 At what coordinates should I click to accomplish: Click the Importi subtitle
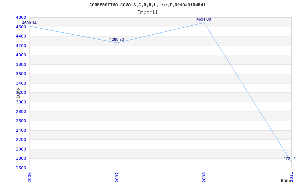(147, 13)
